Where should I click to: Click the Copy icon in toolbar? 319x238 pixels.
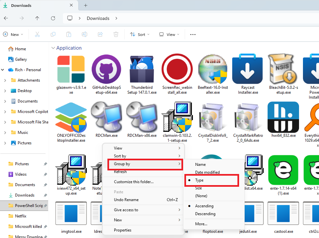pos(53,35)
